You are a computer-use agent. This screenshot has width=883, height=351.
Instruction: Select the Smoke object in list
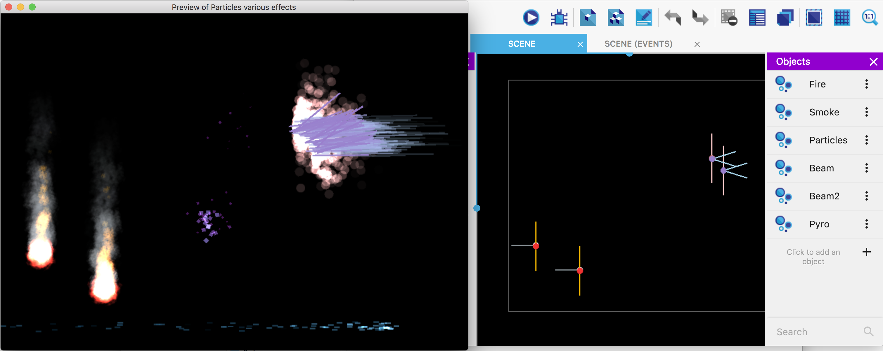824,112
